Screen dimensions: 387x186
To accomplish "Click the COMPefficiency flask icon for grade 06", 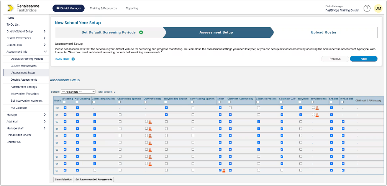I will point(150,150).
